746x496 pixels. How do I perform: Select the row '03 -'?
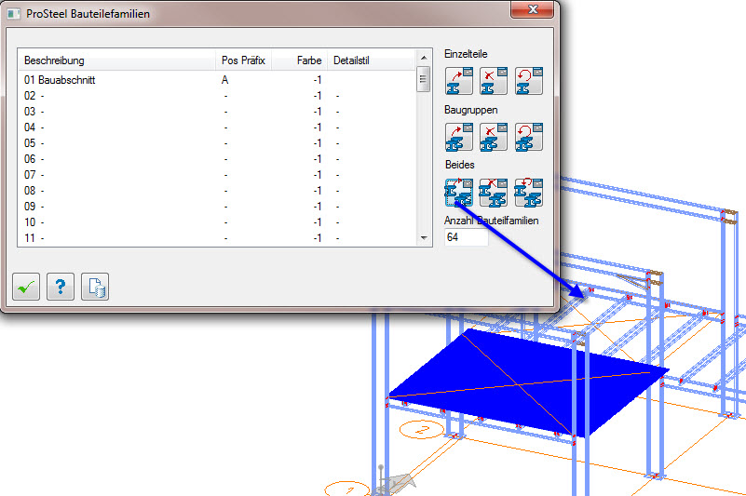pyautogui.click(x=216, y=112)
